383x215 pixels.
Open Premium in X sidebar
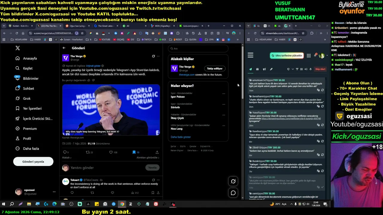tap(26, 129)
